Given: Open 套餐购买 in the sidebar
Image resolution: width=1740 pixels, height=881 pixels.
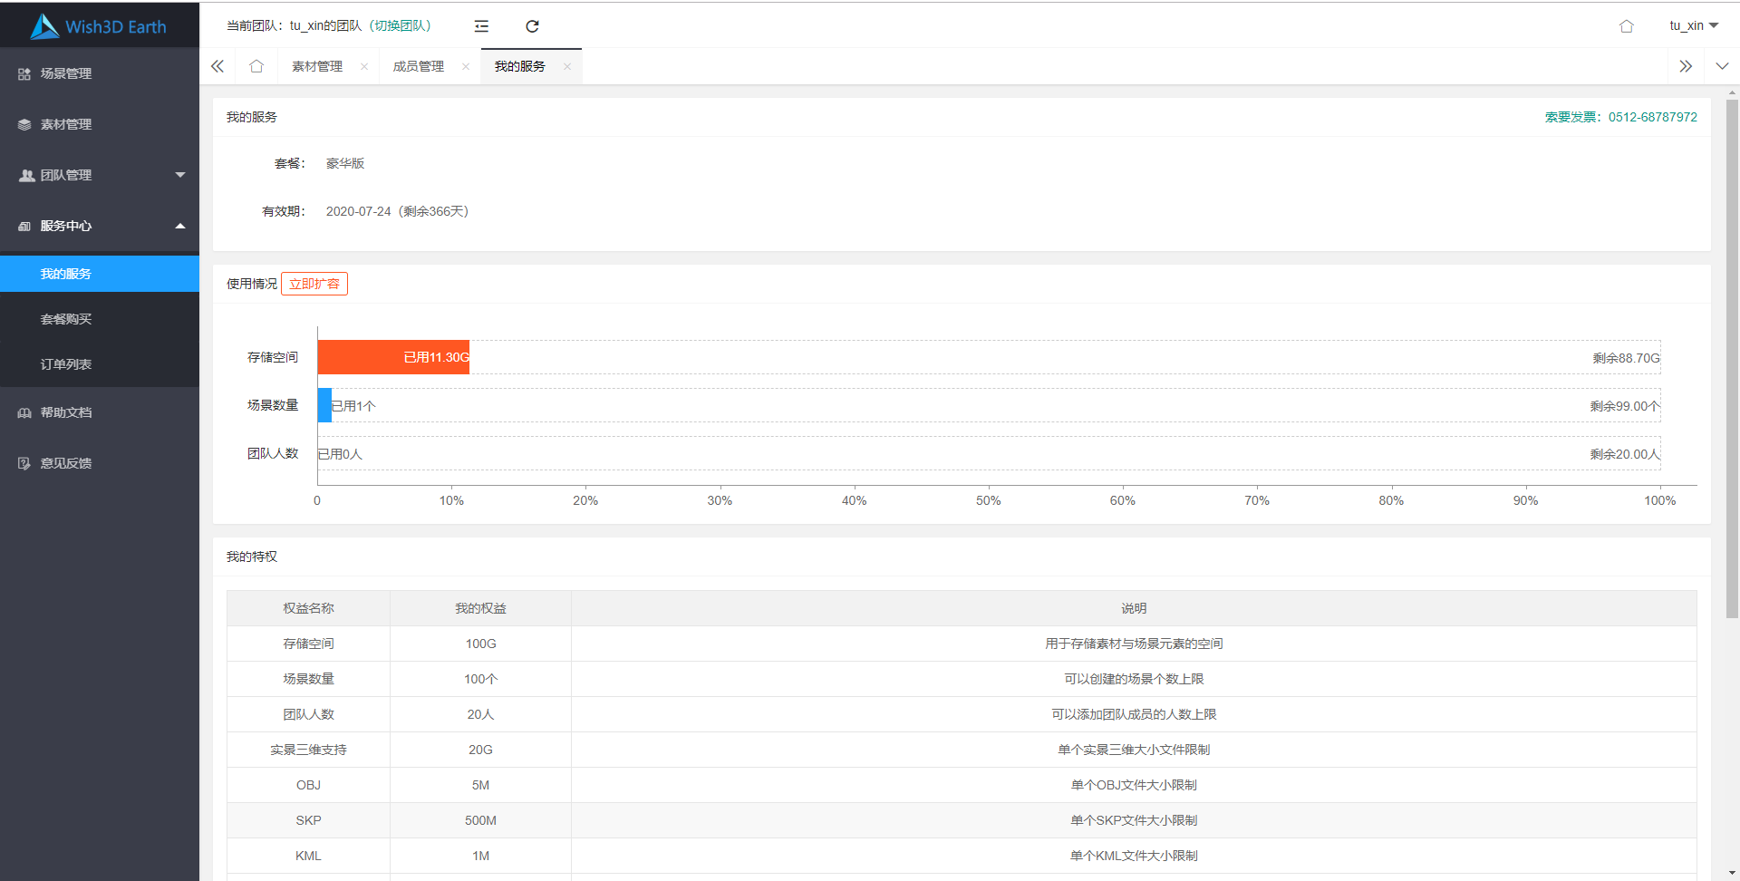Looking at the screenshot, I should [66, 319].
